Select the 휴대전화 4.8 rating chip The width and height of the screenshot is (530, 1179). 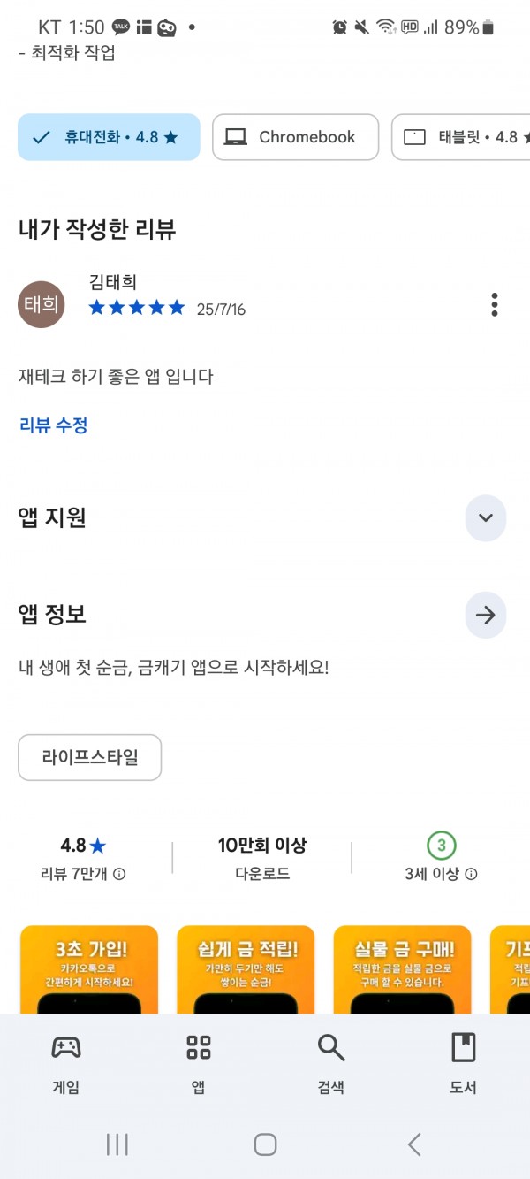pos(109,137)
